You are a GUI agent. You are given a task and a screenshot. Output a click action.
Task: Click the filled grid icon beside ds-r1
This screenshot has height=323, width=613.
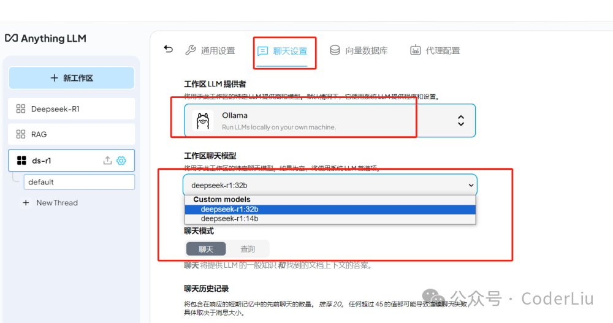click(21, 161)
